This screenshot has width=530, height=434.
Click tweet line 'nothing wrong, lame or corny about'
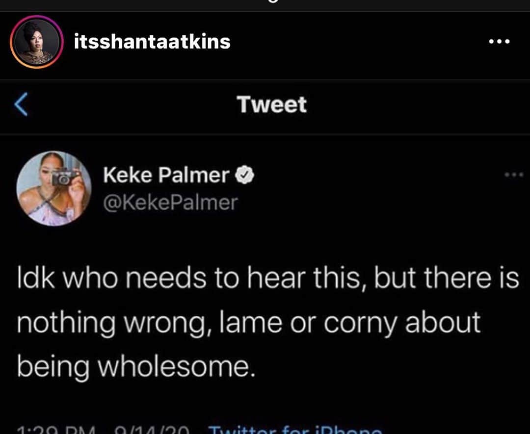(x=249, y=323)
